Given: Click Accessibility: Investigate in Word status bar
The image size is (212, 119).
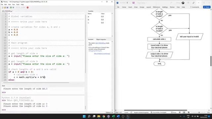Looking at the screenshot, I should click(x=158, y=112).
